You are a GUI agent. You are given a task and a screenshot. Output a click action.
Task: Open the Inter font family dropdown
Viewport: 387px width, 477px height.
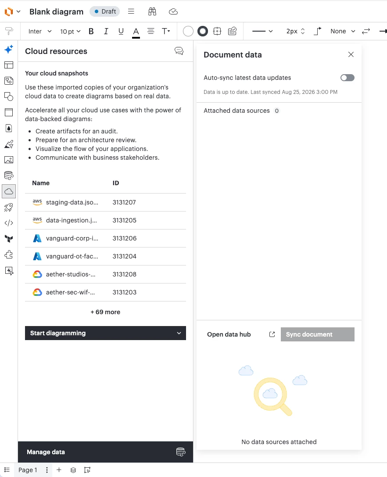40,31
